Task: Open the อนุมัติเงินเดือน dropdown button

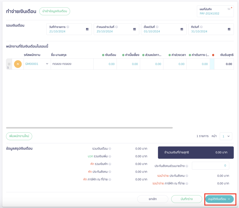Action: point(219,199)
